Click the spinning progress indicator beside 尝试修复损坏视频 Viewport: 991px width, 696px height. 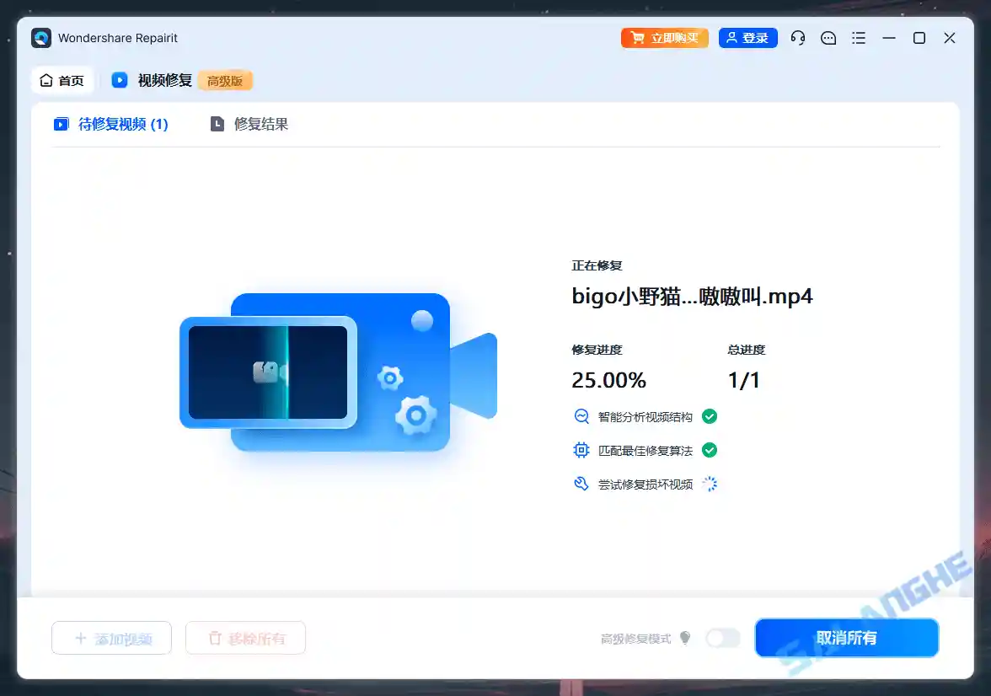[709, 484]
